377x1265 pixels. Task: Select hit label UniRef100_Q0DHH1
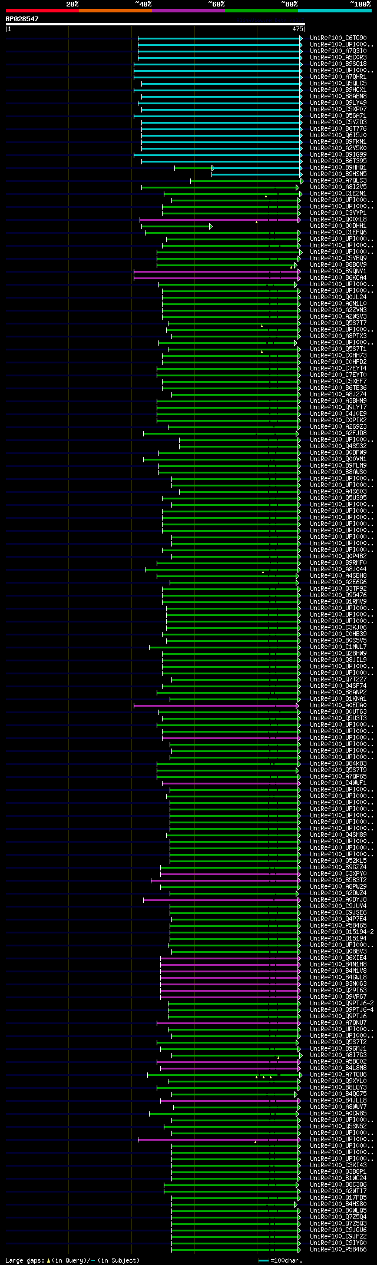click(338, 226)
